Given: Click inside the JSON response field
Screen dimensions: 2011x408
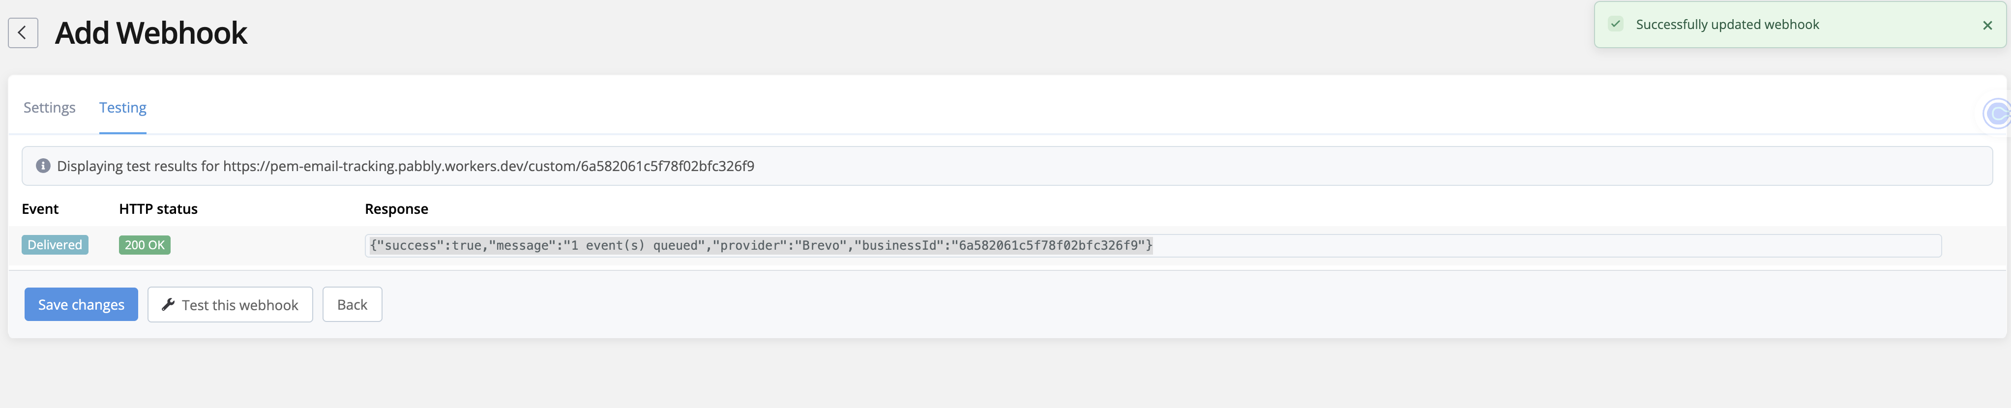Looking at the screenshot, I should pos(1152,246).
